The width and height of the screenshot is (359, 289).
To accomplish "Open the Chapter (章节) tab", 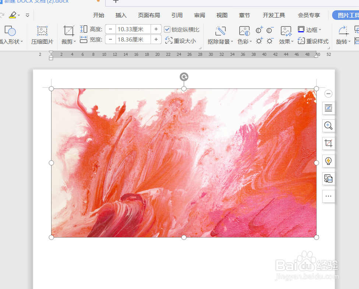I will [x=244, y=15].
